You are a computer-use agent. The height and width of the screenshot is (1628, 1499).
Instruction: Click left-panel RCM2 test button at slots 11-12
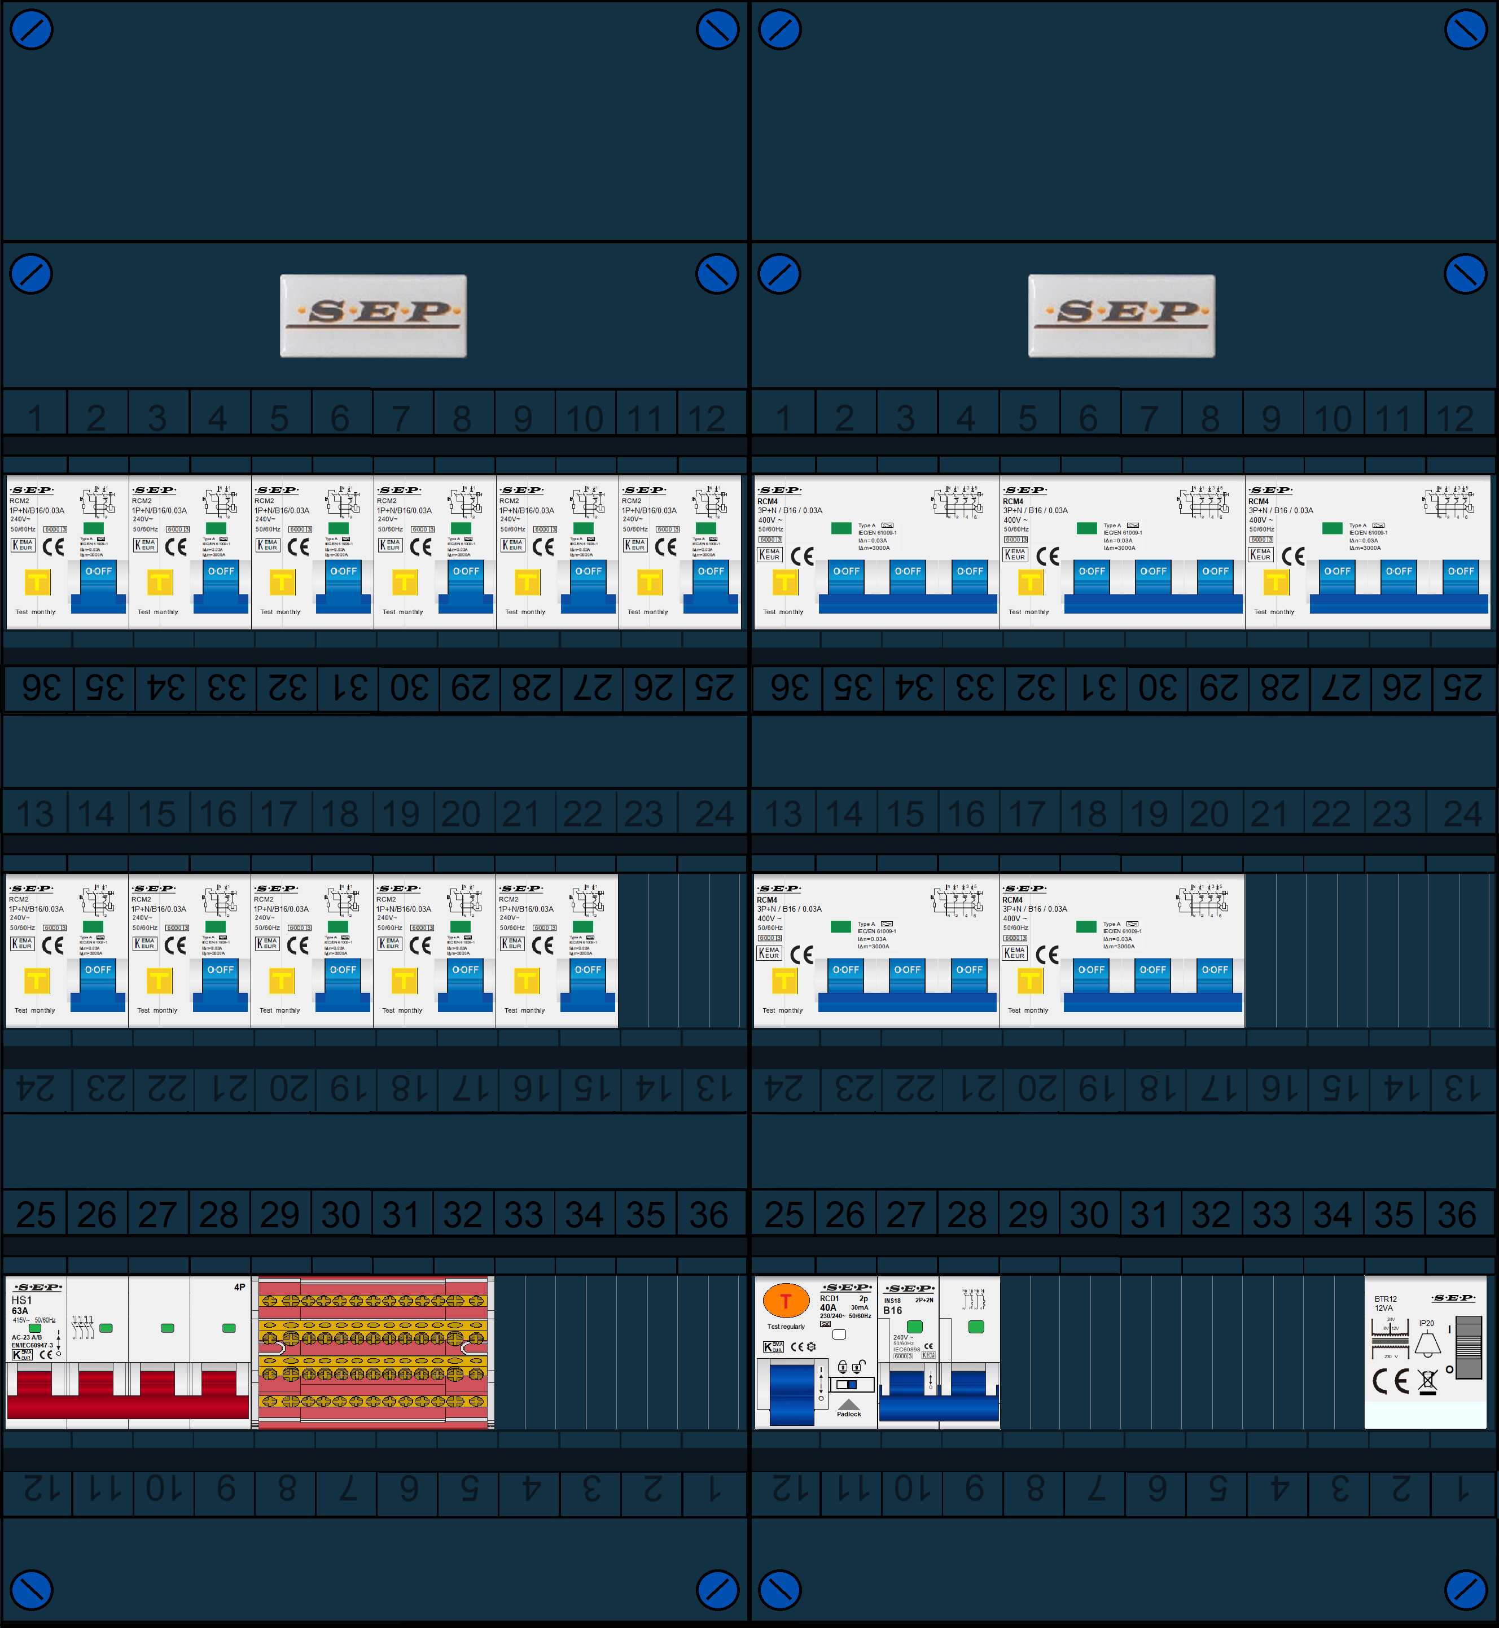pos(650,581)
